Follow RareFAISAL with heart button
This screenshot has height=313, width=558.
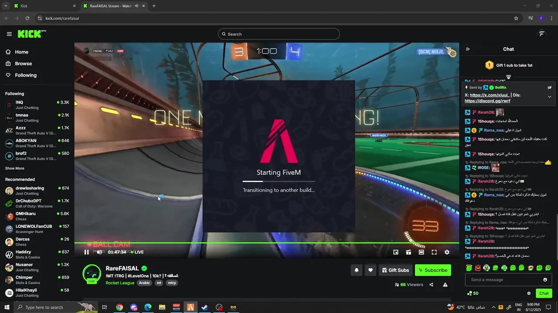[x=370, y=270]
